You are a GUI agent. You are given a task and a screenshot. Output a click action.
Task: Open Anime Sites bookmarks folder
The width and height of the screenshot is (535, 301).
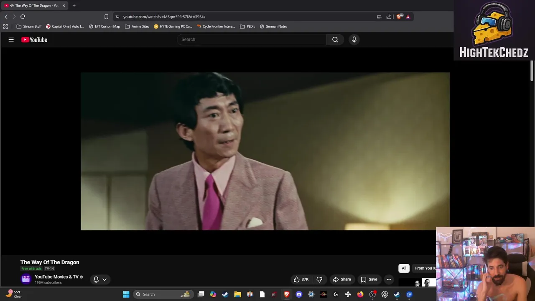137,26
